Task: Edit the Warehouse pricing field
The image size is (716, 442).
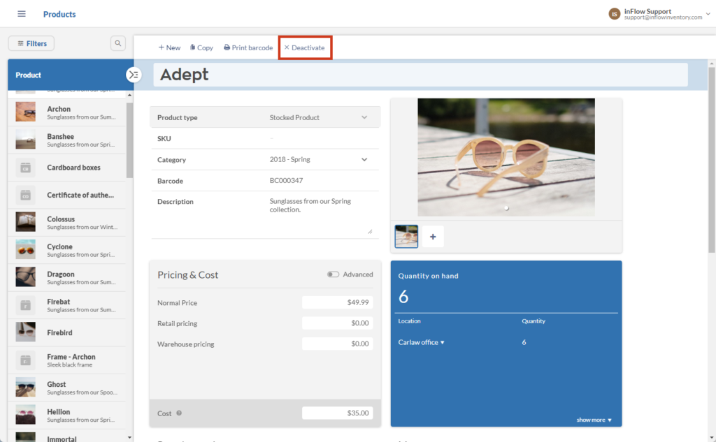Action: point(337,344)
